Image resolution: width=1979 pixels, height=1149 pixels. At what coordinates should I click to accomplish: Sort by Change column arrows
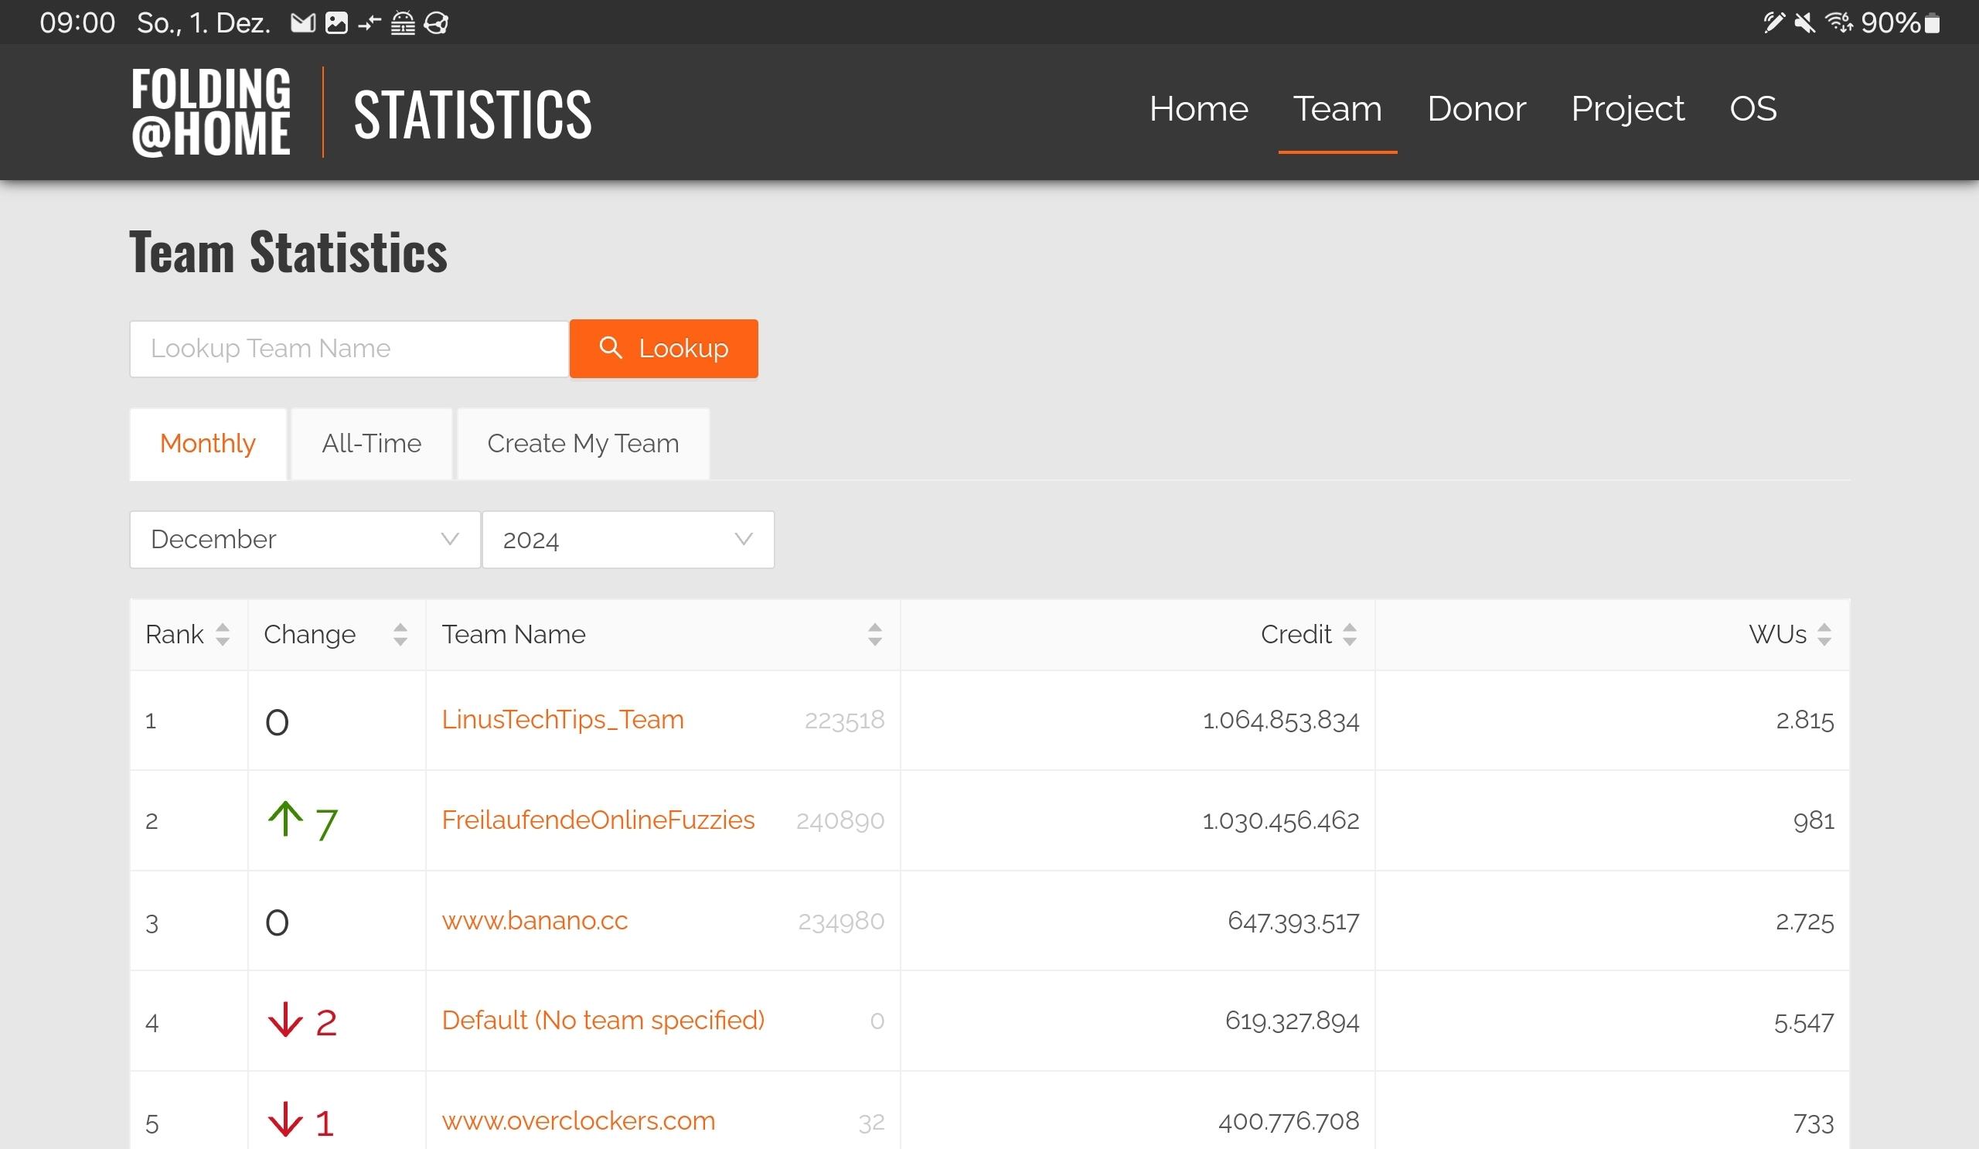click(400, 635)
